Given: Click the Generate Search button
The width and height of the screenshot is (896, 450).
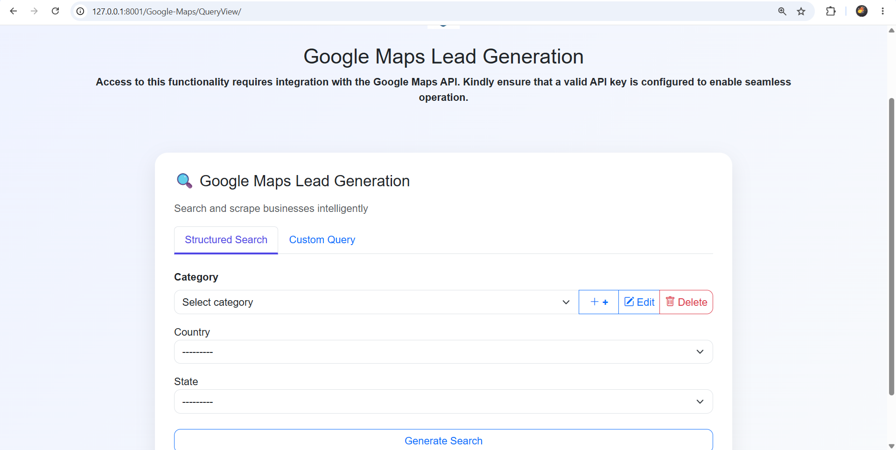Looking at the screenshot, I should 443,440.
